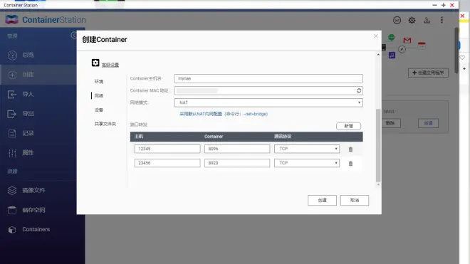Switch to the 共享文件夹 (Shared Folder) tab
Image resolution: width=470 pixels, height=264 pixels.
105,124
